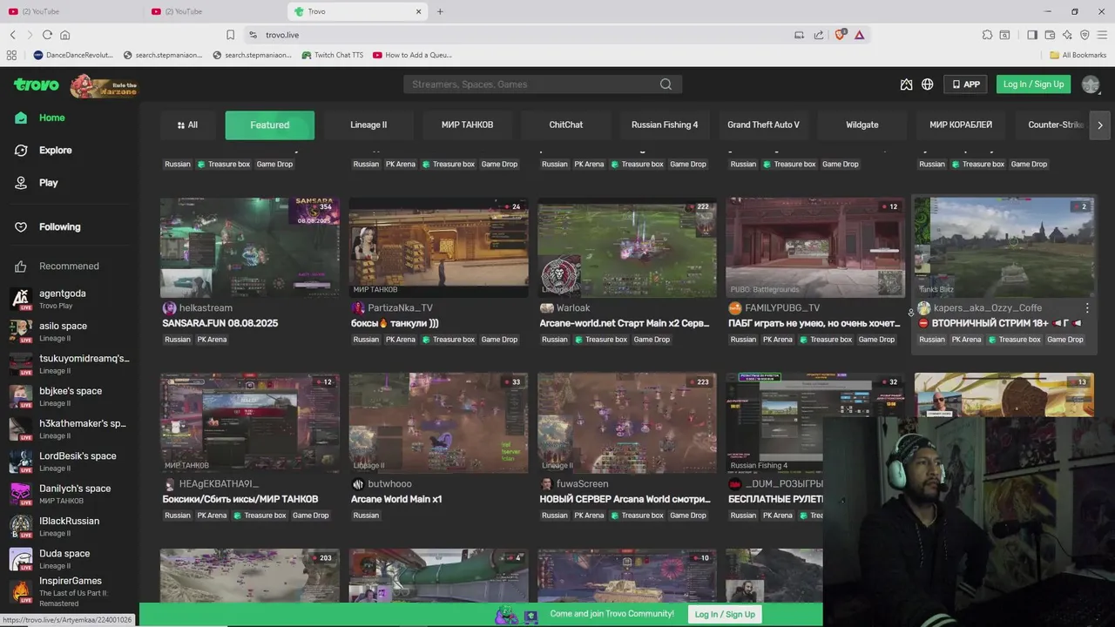Open helkastream stream thumbnail

coord(250,247)
